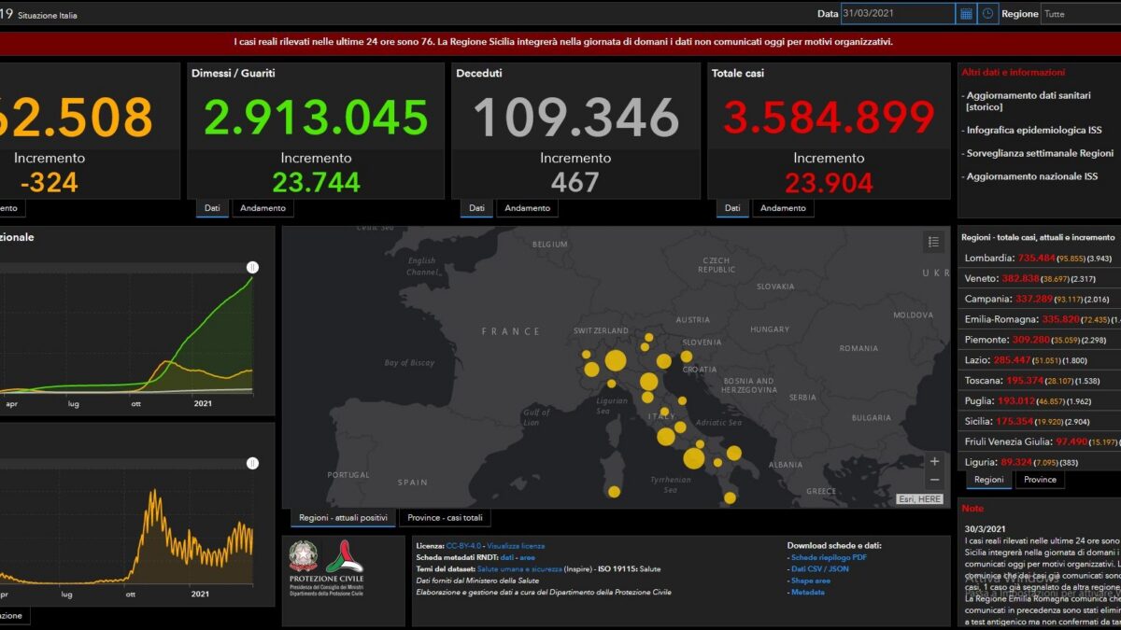Open Infografica epidemiologica ISS link

click(1034, 131)
